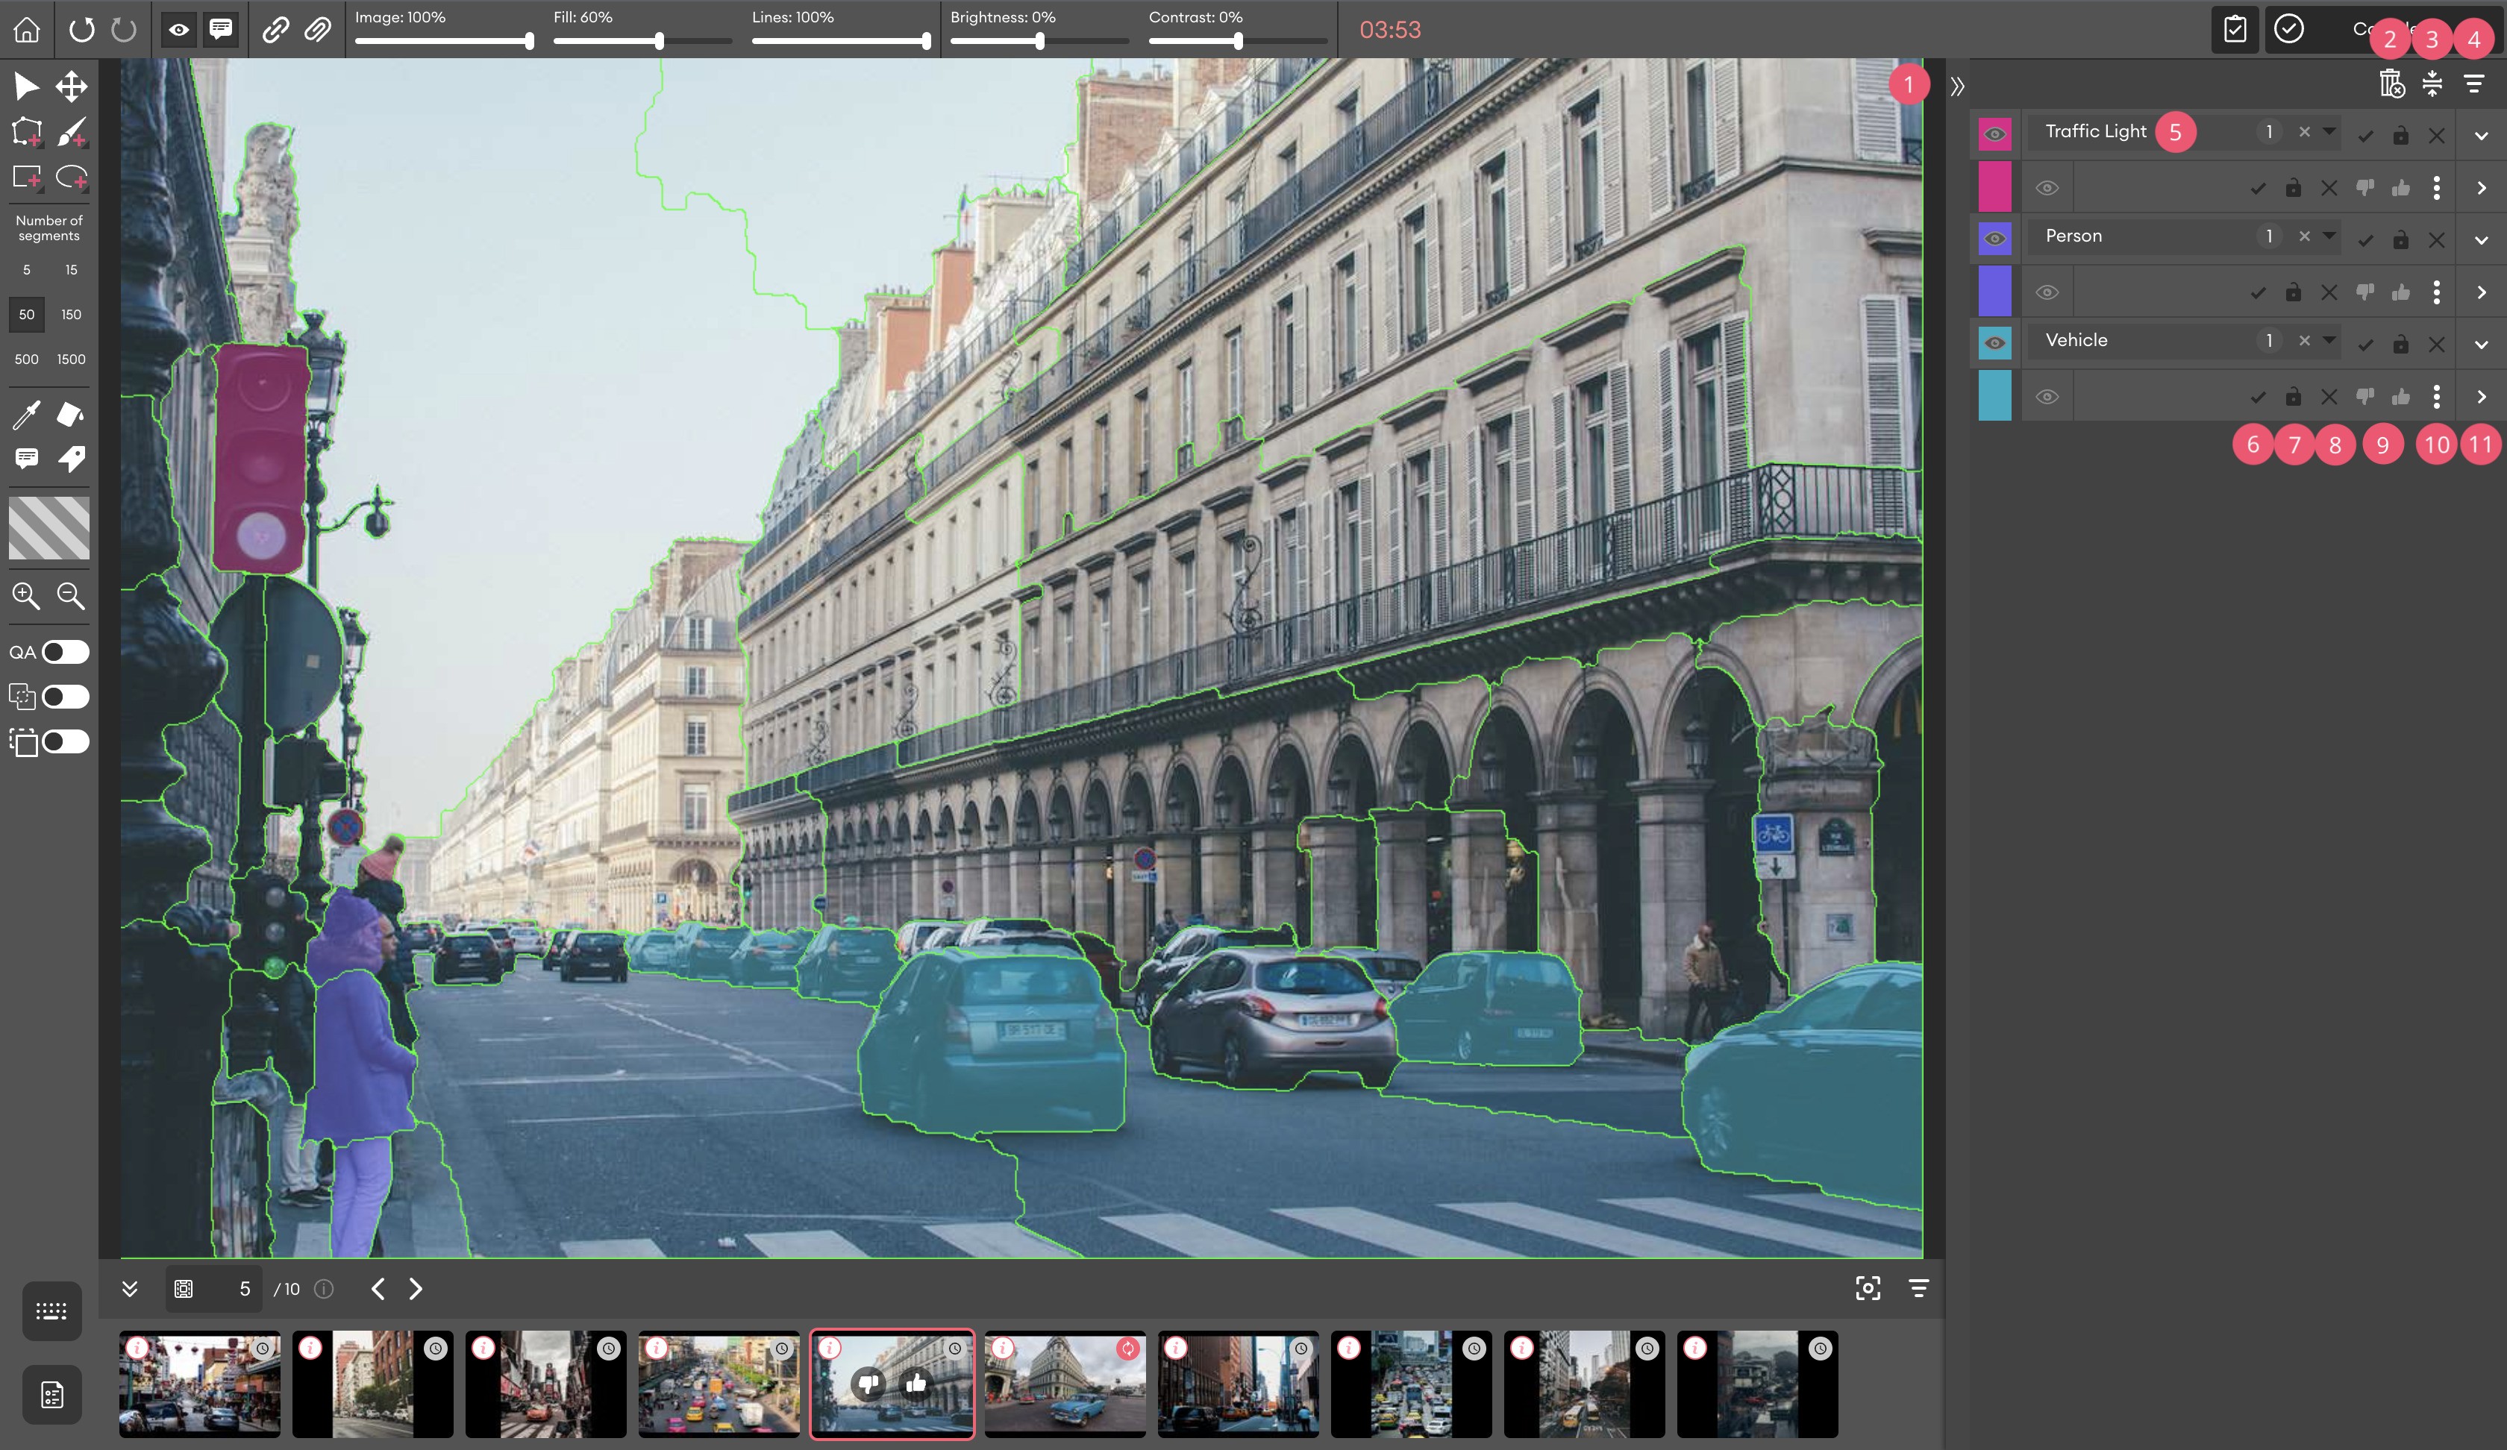Select the pointer selection tool
2507x1450 pixels.
pyautogui.click(x=27, y=87)
